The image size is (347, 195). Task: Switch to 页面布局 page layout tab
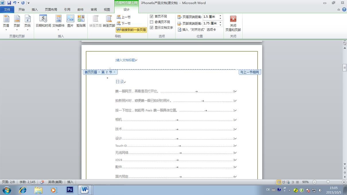pos(51,9)
